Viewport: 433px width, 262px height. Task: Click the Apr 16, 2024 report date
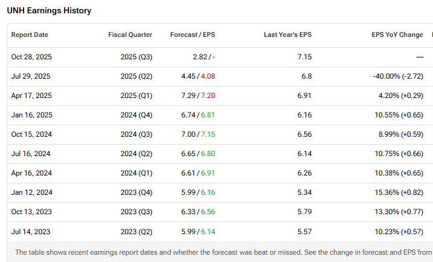tap(31, 173)
